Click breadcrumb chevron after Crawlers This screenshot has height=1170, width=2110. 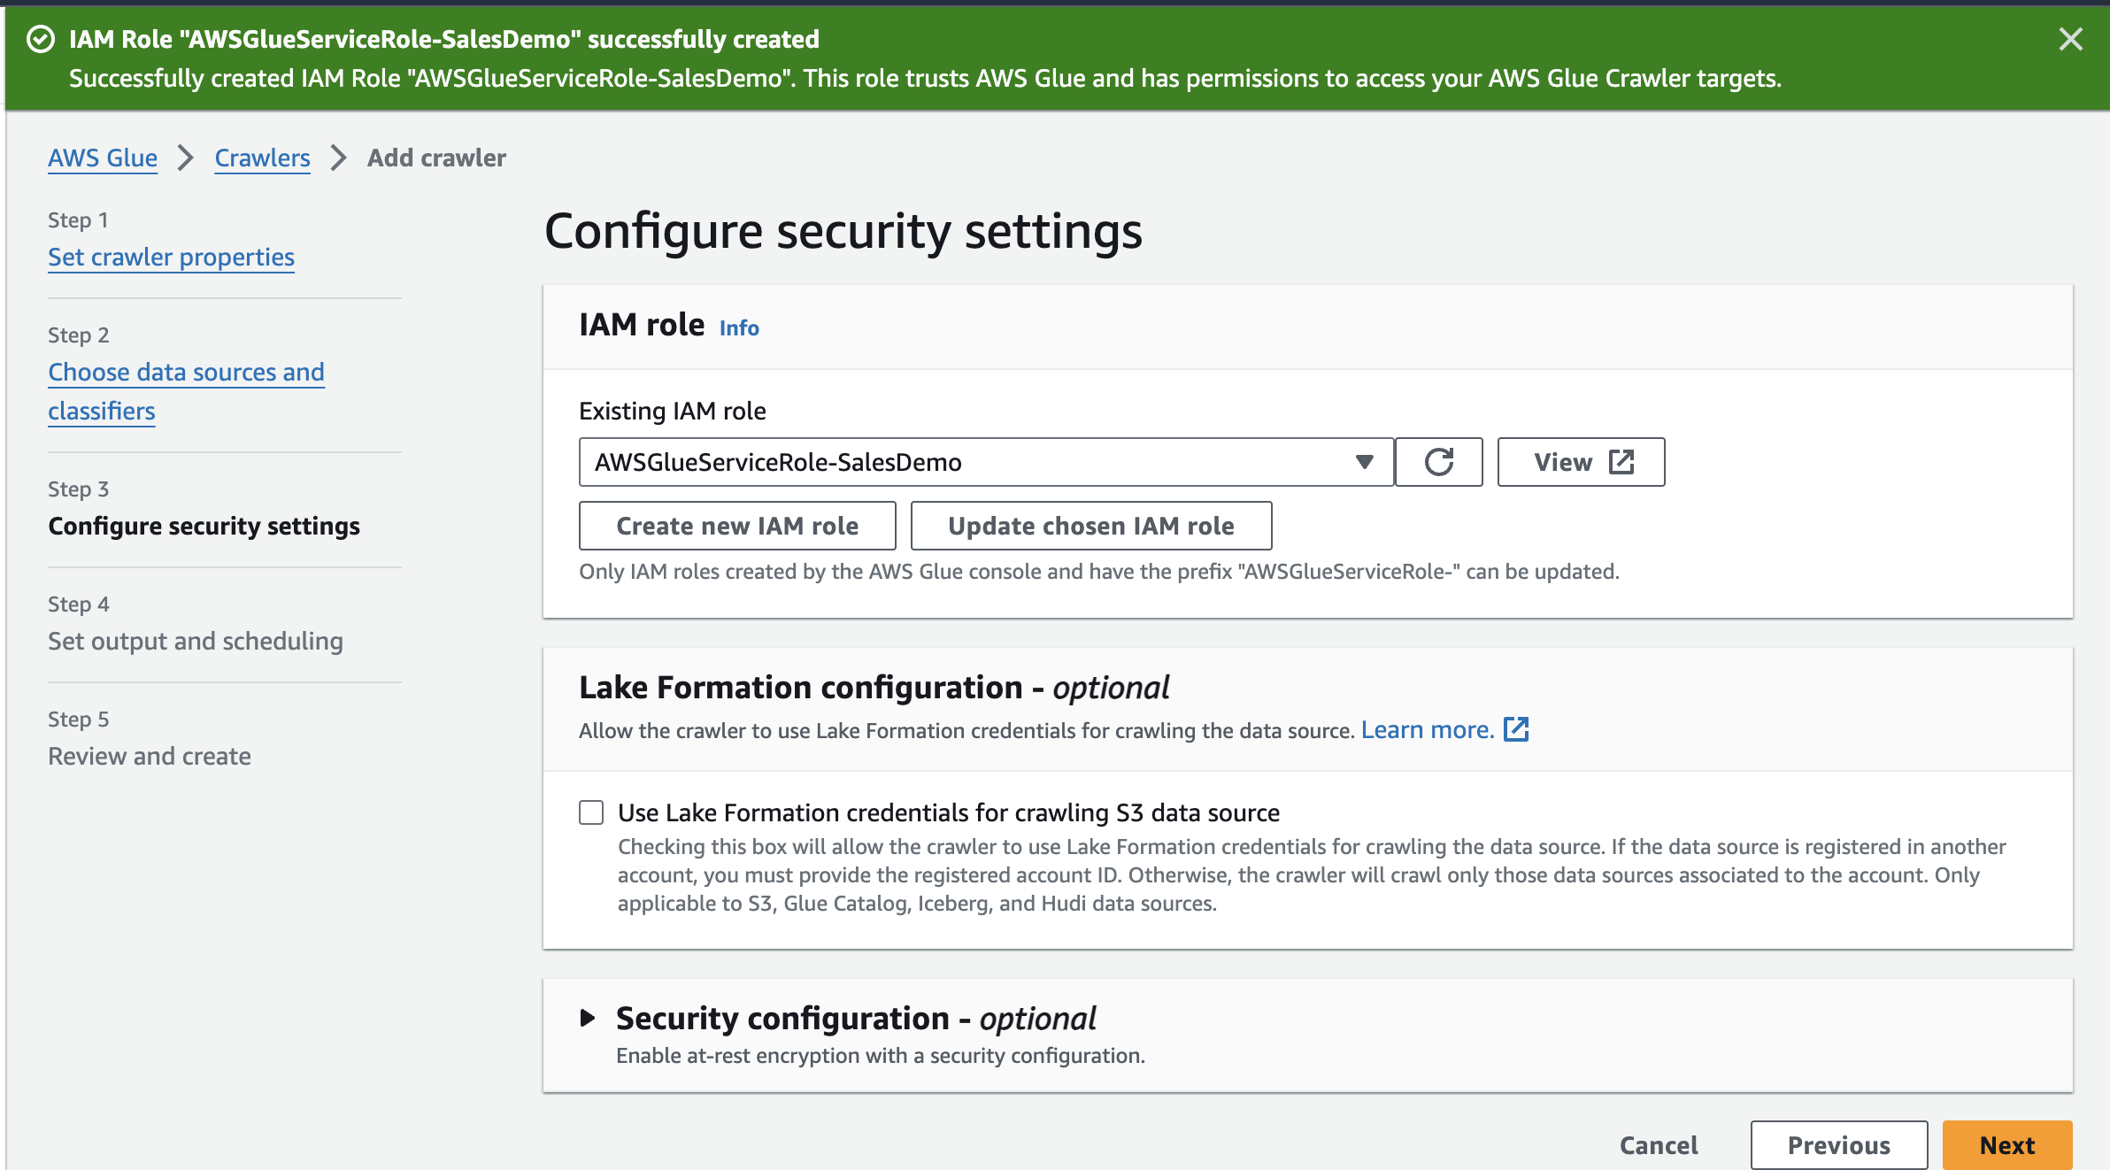[338, 158]
